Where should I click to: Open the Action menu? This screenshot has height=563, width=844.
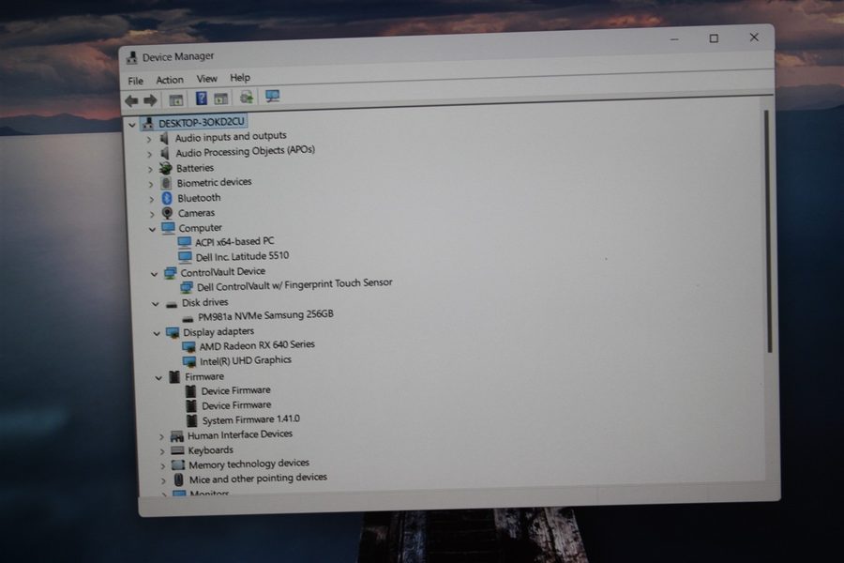point(170,80)
